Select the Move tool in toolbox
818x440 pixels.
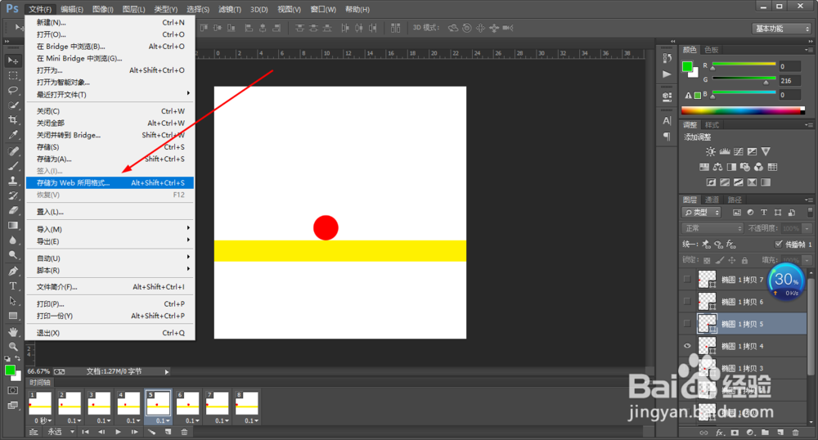[x=13, y=61]
